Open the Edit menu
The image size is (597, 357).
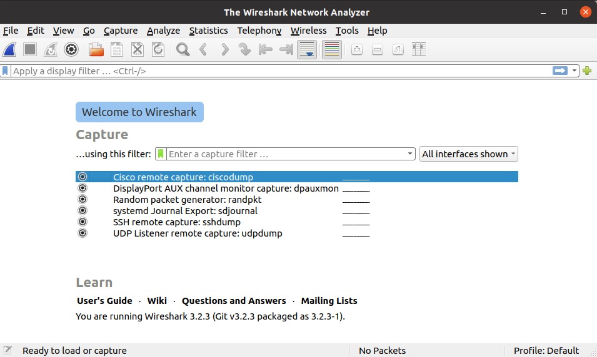click(36, 31)
